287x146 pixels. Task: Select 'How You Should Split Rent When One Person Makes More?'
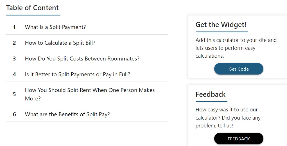click(90, 94)
